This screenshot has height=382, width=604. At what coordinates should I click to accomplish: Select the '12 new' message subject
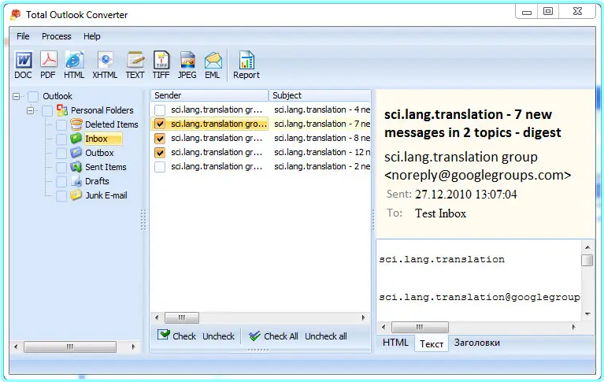point(322,152)
